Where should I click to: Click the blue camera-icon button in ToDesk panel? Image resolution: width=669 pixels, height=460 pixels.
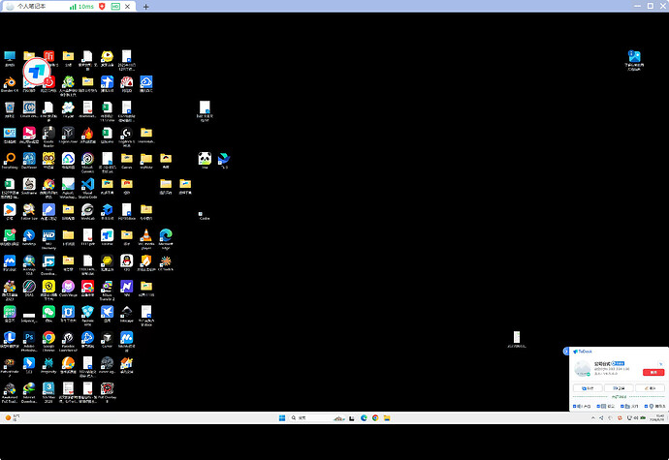588,388
